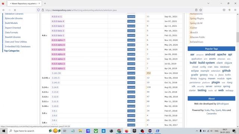Select the plugin popular tag
Screen dimensions: 239x134
(x=215, y=82)
